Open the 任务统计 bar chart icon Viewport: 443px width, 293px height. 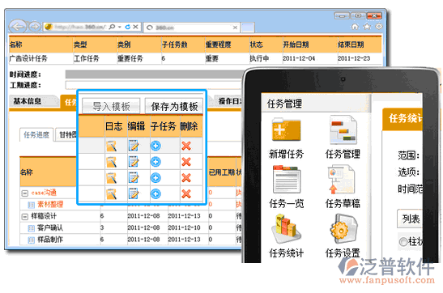[286, 228]
